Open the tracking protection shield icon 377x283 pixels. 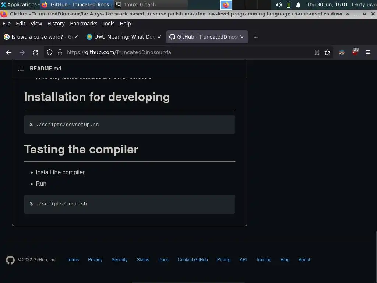50,52
